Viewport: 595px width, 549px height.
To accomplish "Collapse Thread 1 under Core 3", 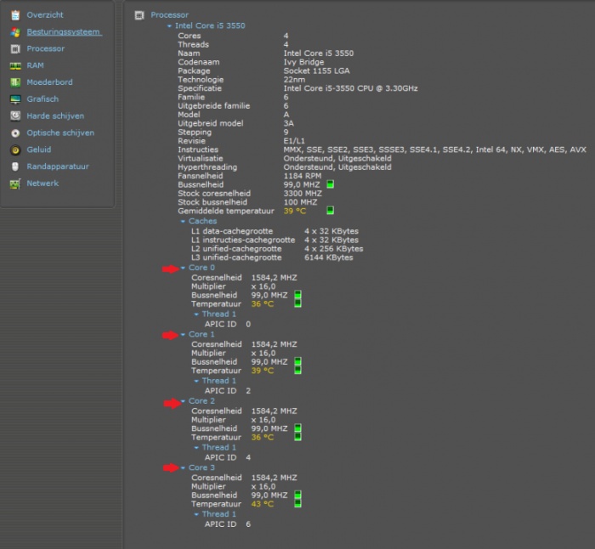I will click(x=196, y=514).
